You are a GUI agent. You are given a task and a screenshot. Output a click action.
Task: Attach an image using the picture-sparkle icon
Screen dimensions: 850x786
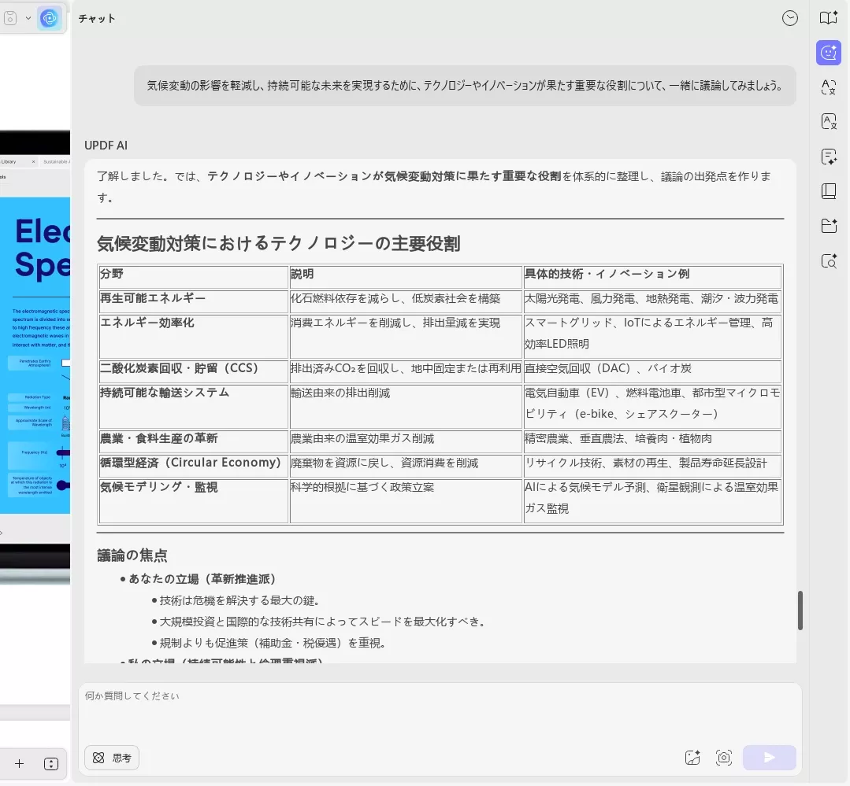point(692,758)
